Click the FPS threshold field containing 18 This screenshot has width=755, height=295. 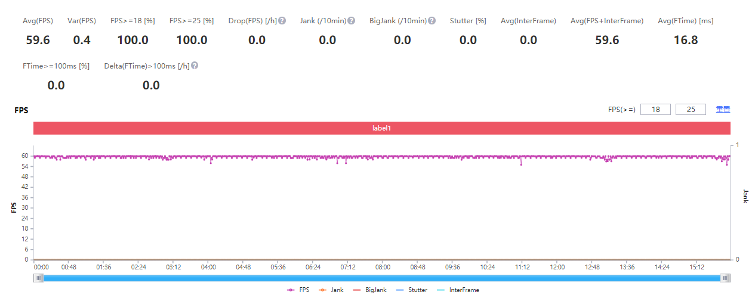click(x=655, y=110)
